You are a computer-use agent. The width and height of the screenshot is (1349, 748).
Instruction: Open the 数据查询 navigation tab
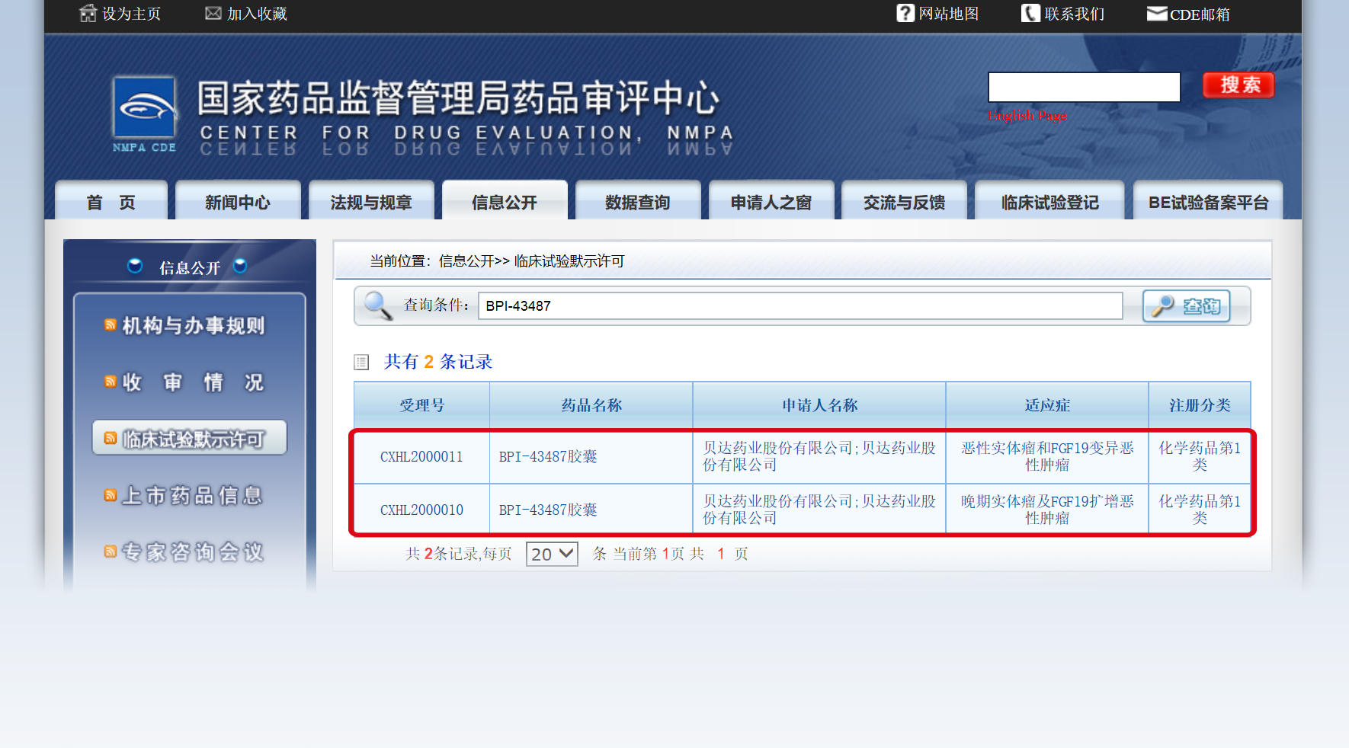tap(638, 201)
